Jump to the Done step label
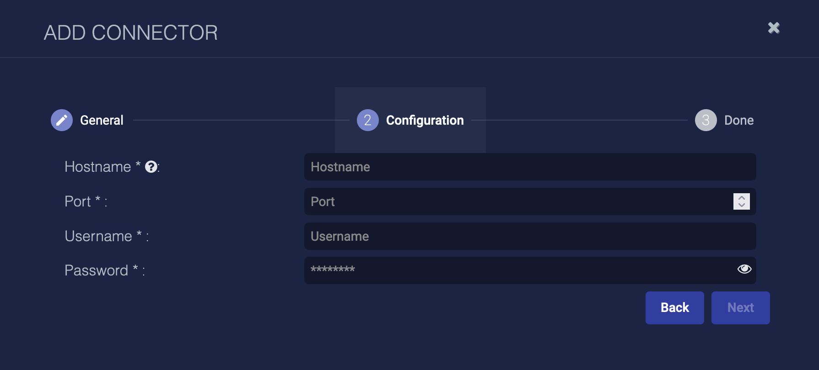819x370 pixels. pos(738,120)
